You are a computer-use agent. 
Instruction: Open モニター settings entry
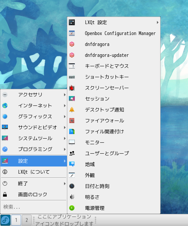[x=114, y=142]
